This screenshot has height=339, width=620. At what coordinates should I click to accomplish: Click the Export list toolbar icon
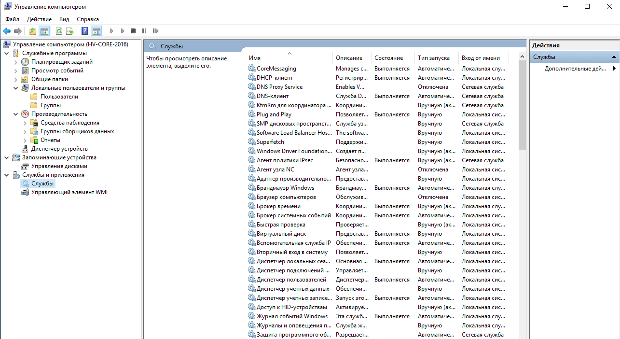click(x=70, y=31)
